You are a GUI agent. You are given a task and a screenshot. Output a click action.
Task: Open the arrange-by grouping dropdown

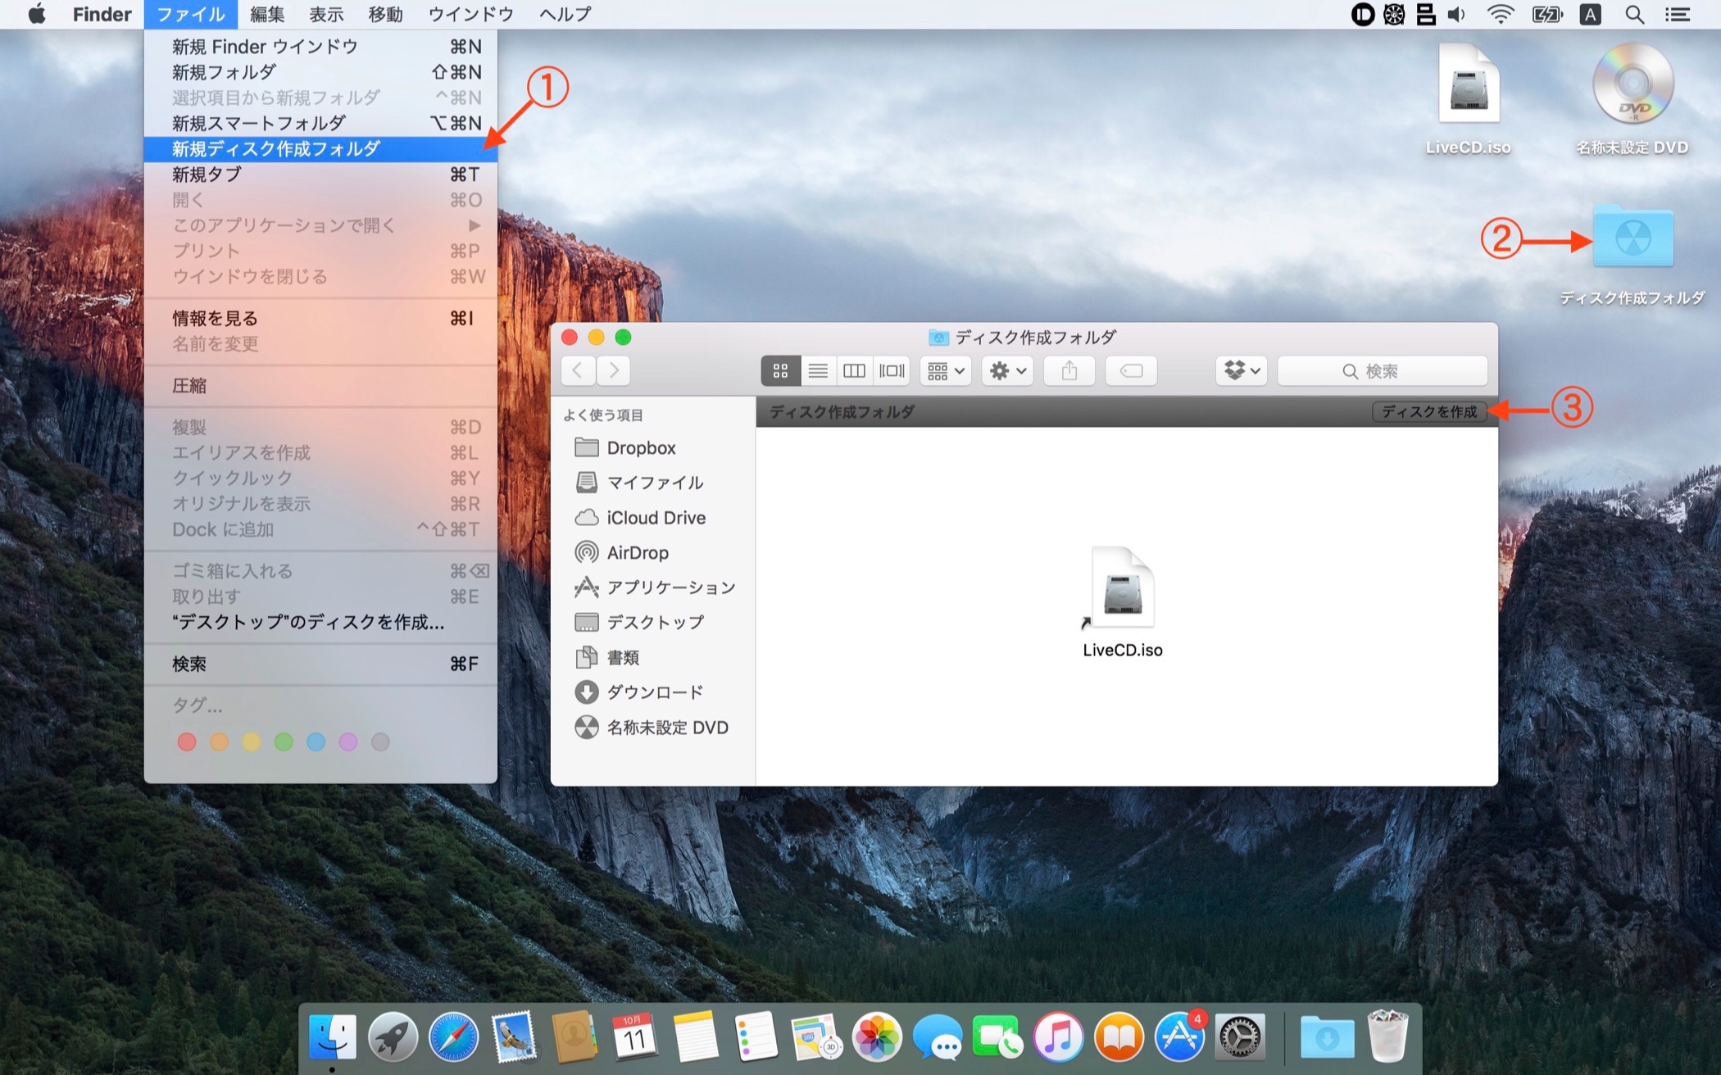tap(946, 371)
